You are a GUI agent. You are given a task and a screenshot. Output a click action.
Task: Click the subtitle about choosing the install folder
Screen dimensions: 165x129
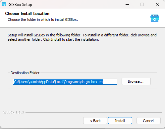tap(43, 20)
